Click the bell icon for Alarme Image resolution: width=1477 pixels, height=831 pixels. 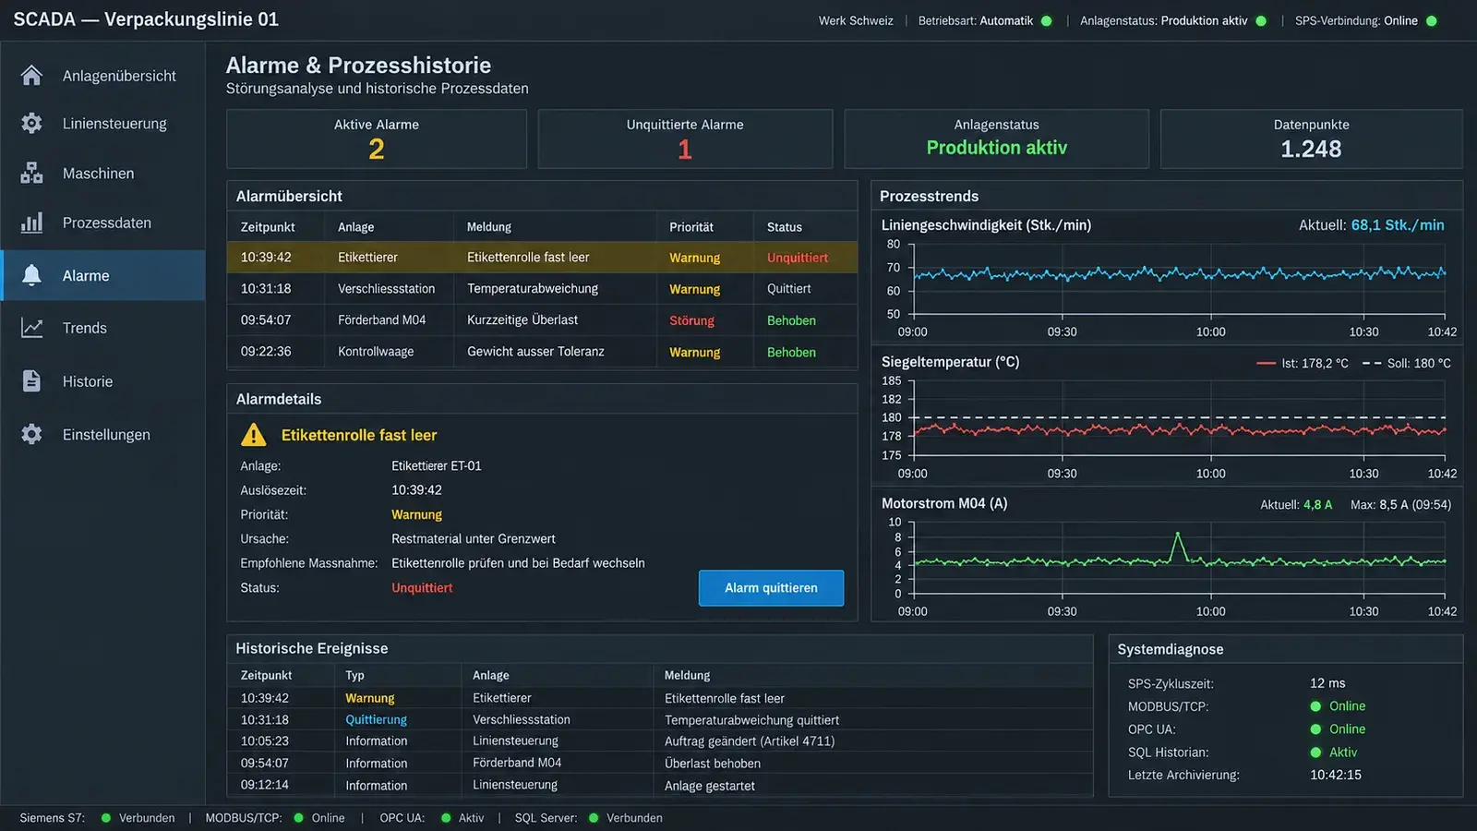[x=31, y=275]
